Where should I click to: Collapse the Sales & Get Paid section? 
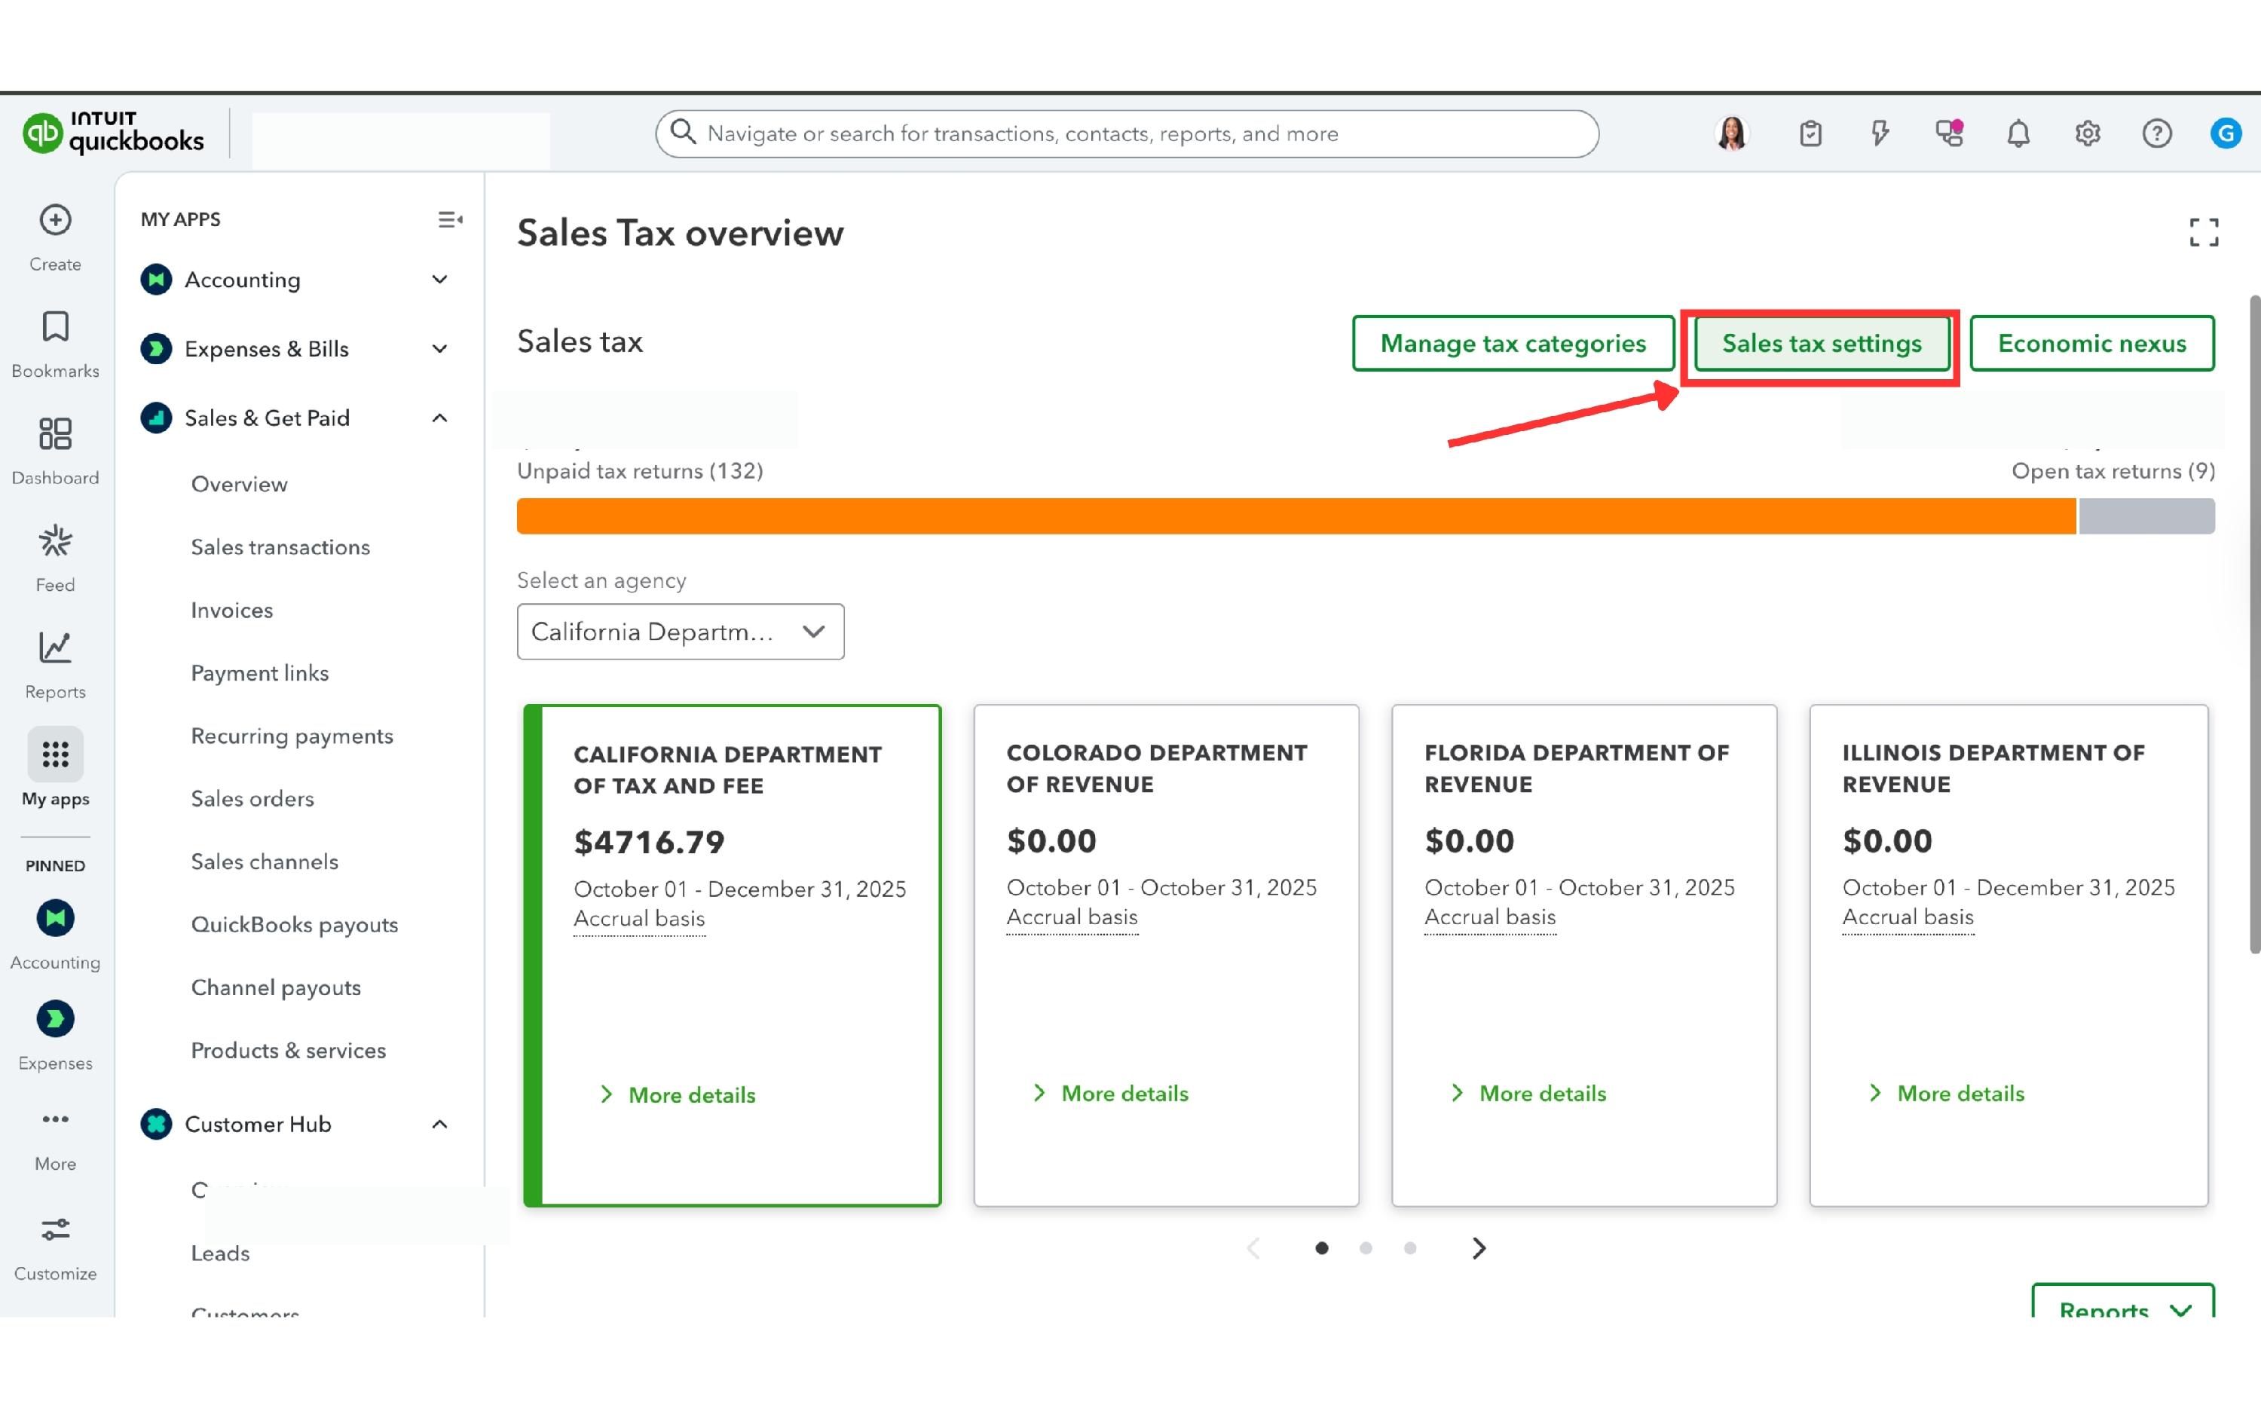(439, 418)
